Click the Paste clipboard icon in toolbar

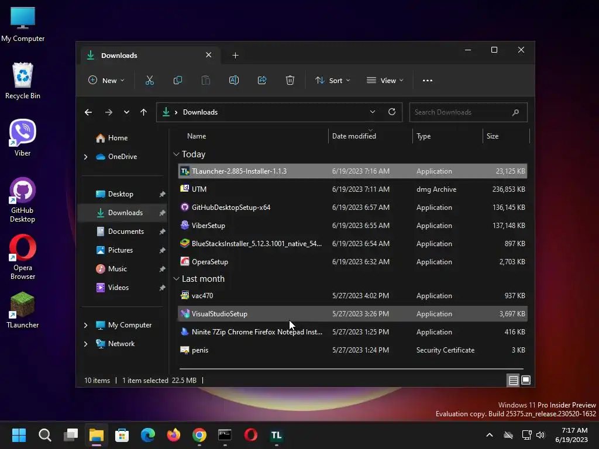click(205, 81)
